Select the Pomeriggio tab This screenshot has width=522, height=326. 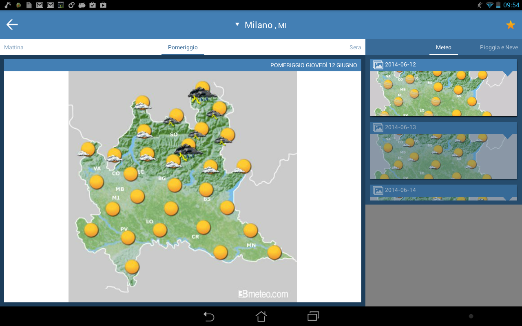point(183,47)
